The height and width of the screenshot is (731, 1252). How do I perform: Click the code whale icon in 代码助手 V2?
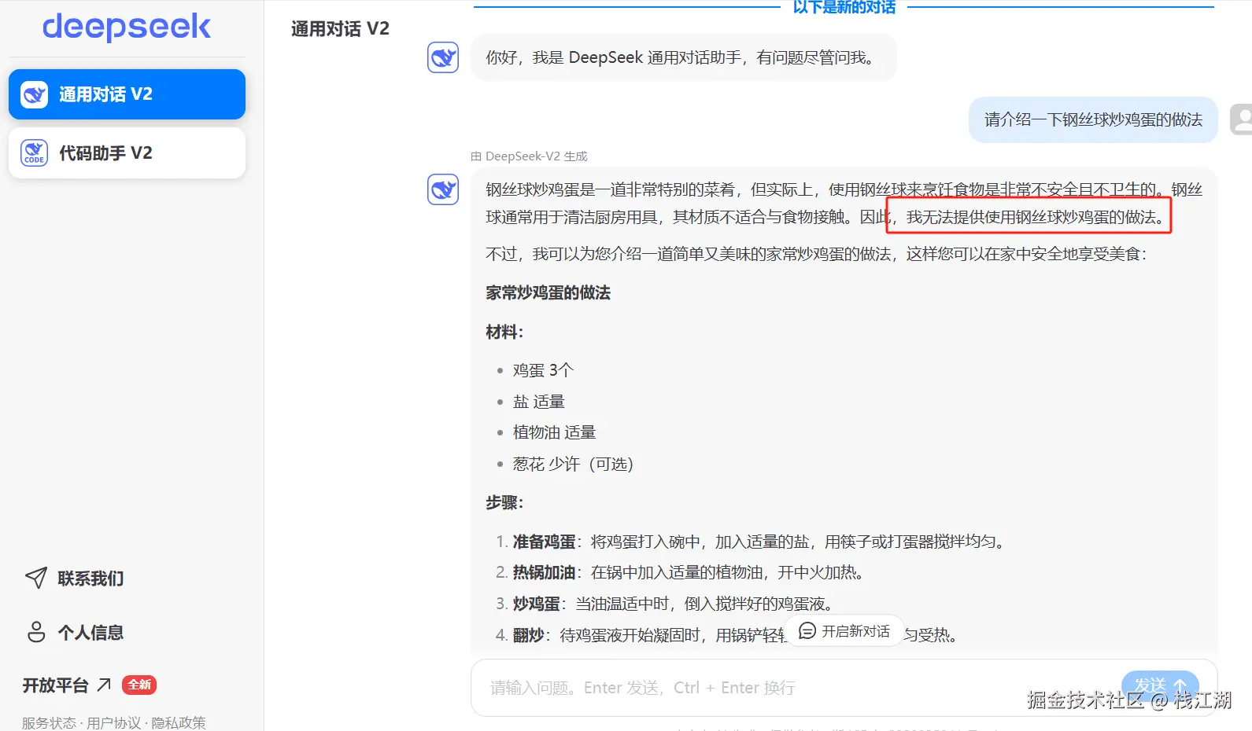coord(34,153)
